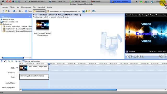Switch to Administrador de tareas taskbar window

(x=37, y=1)
